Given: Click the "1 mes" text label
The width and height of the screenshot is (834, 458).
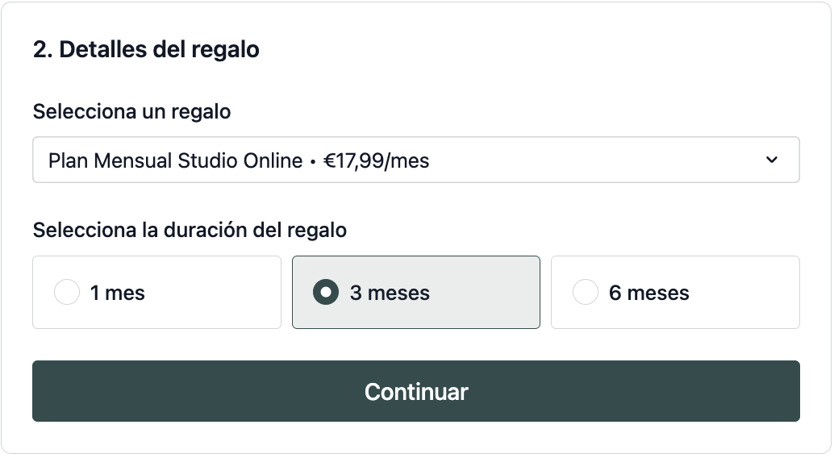Looking at the screenshot, I should [x=118, y=293].
